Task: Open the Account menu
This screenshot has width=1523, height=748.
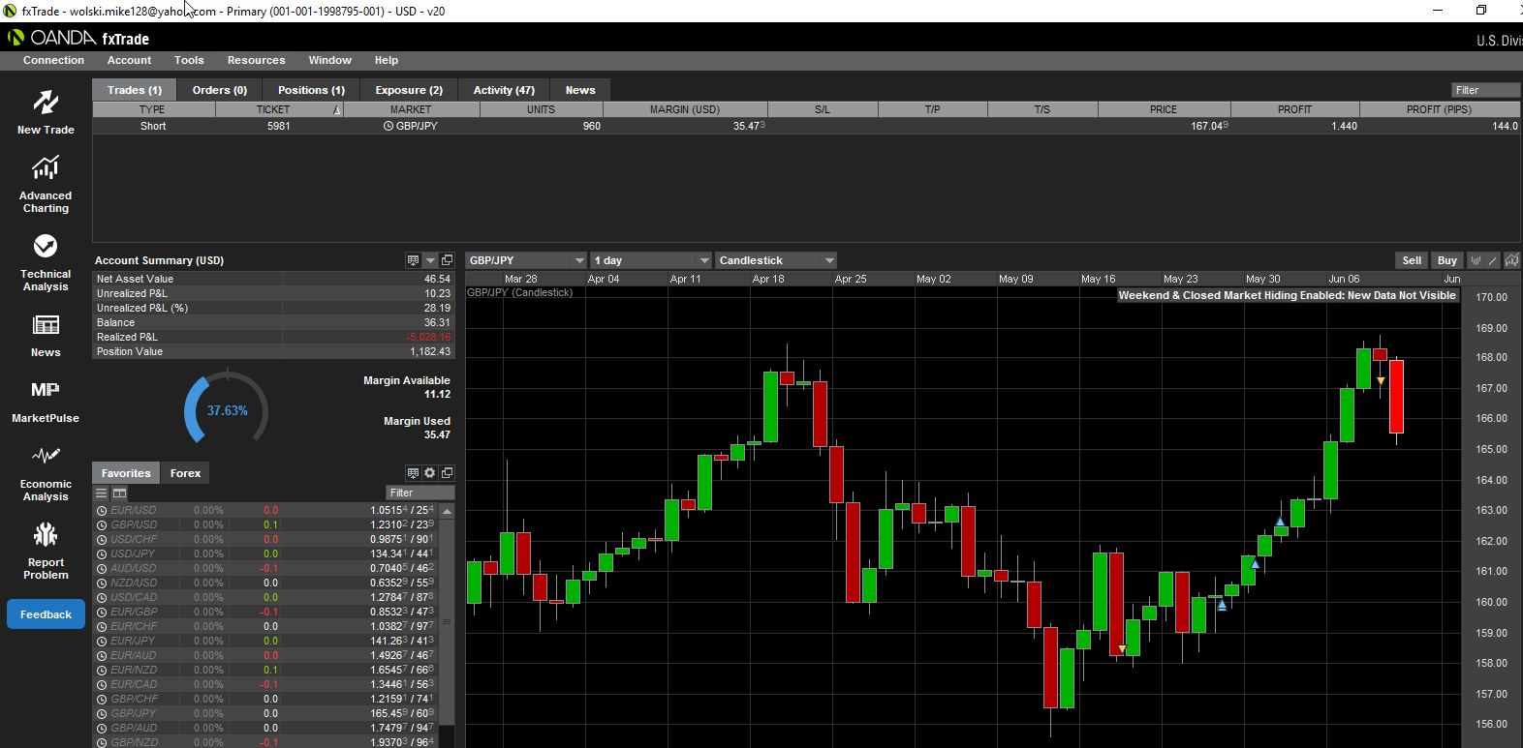Action: click(x=129, y=60)
